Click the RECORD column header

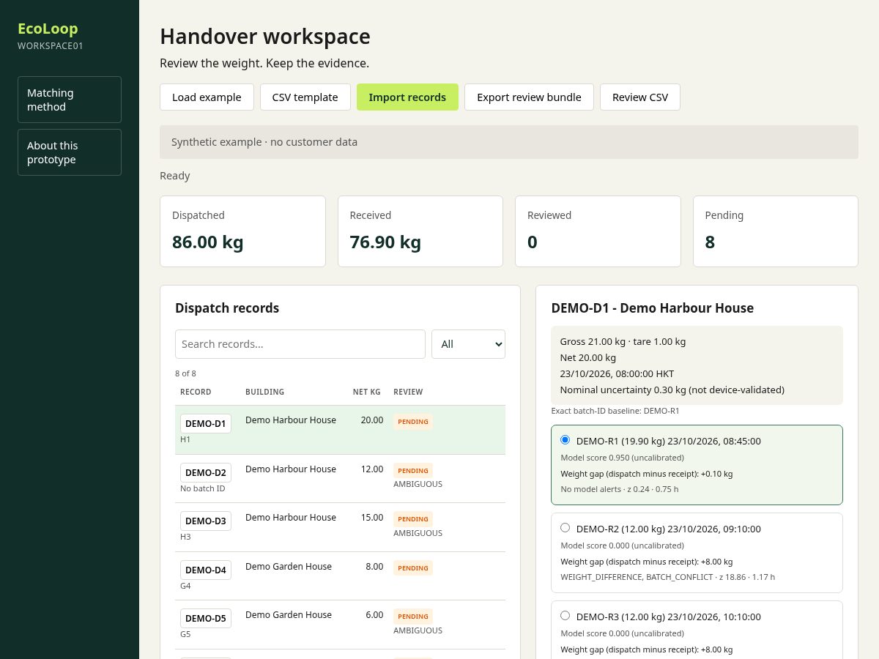(x=196, y=392)
